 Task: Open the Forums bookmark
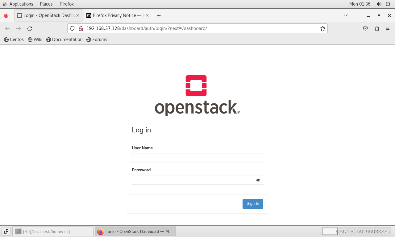point(97,39)
